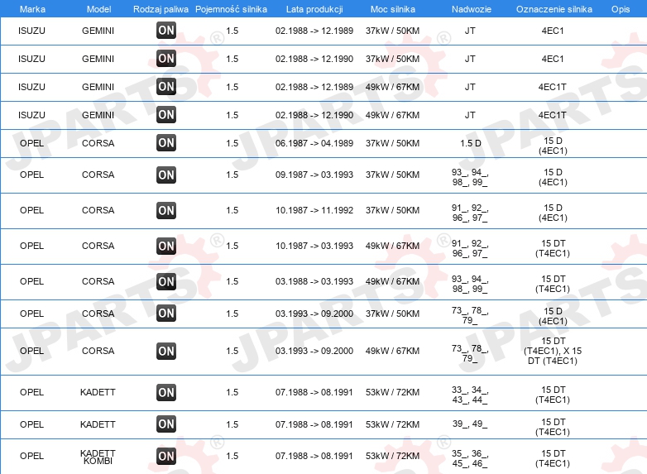
Task: Click the 1.5 D body cell
Action: [x=471, y=143]
